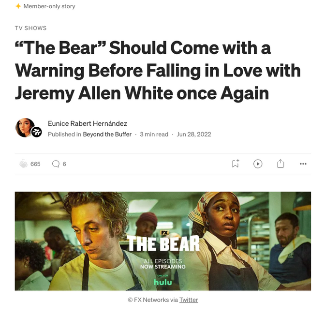Viewport: 325px width, 315px height.
Task: Open Eunice Rabert Hernández profile link
Action: tap(87, 123)
